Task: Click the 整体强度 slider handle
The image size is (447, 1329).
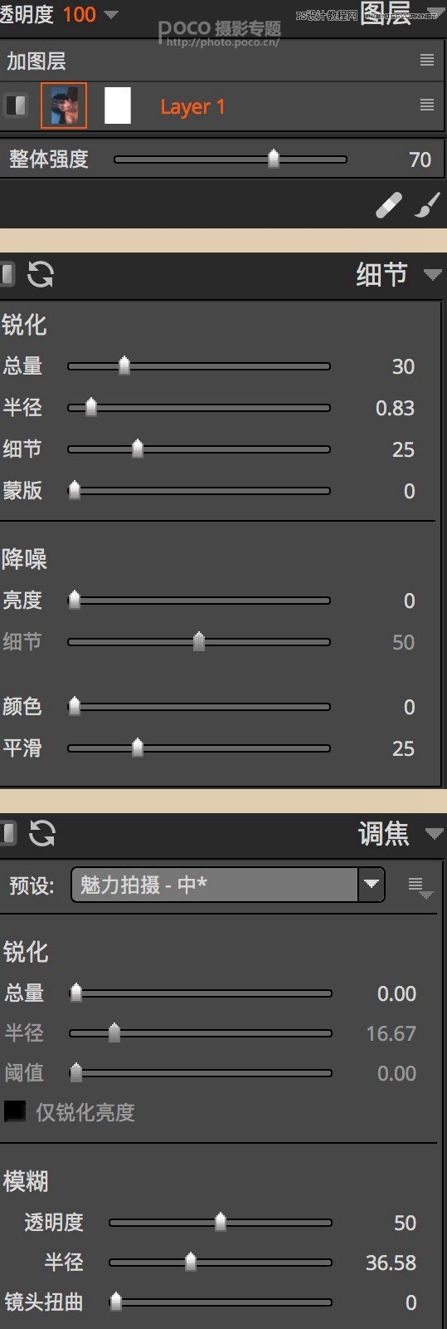Action: [274, 159]
